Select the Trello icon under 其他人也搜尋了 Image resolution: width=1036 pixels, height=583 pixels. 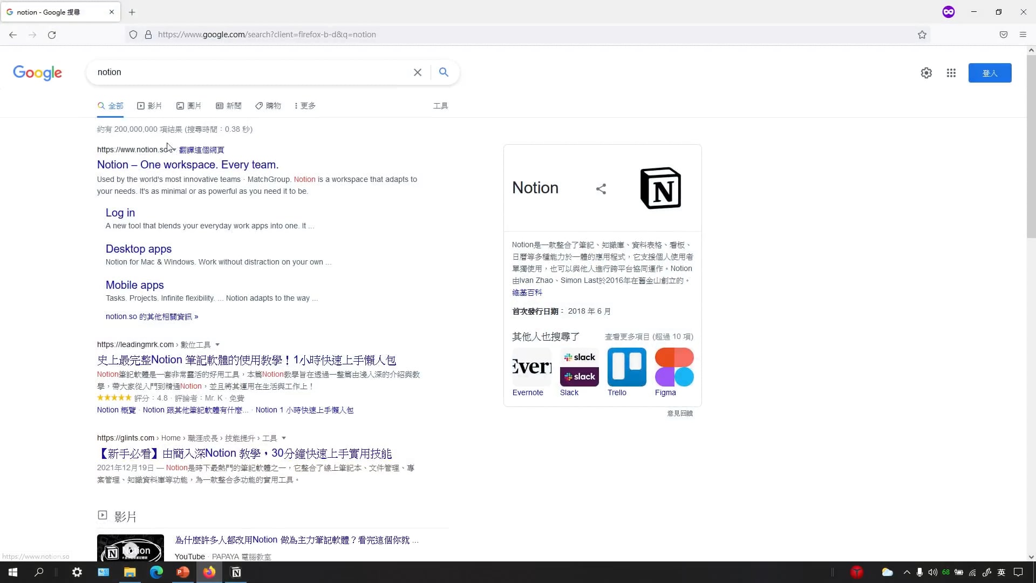626,368
